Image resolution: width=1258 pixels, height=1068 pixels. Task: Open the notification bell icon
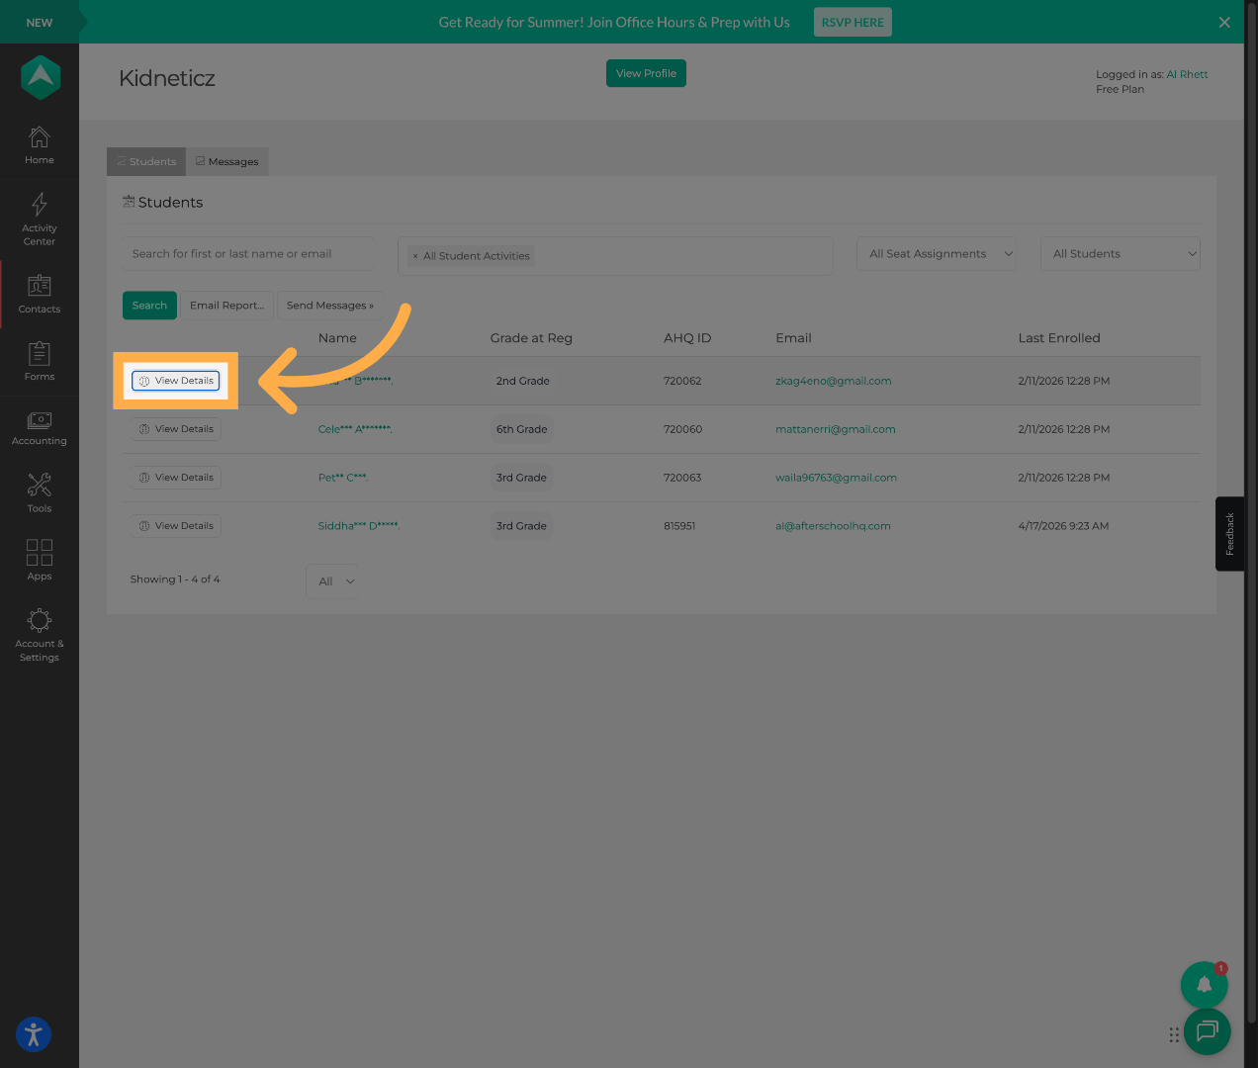click(1204, 985)
